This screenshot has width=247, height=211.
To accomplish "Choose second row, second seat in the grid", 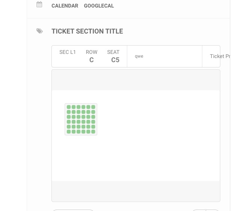I will tap(74, 112).
